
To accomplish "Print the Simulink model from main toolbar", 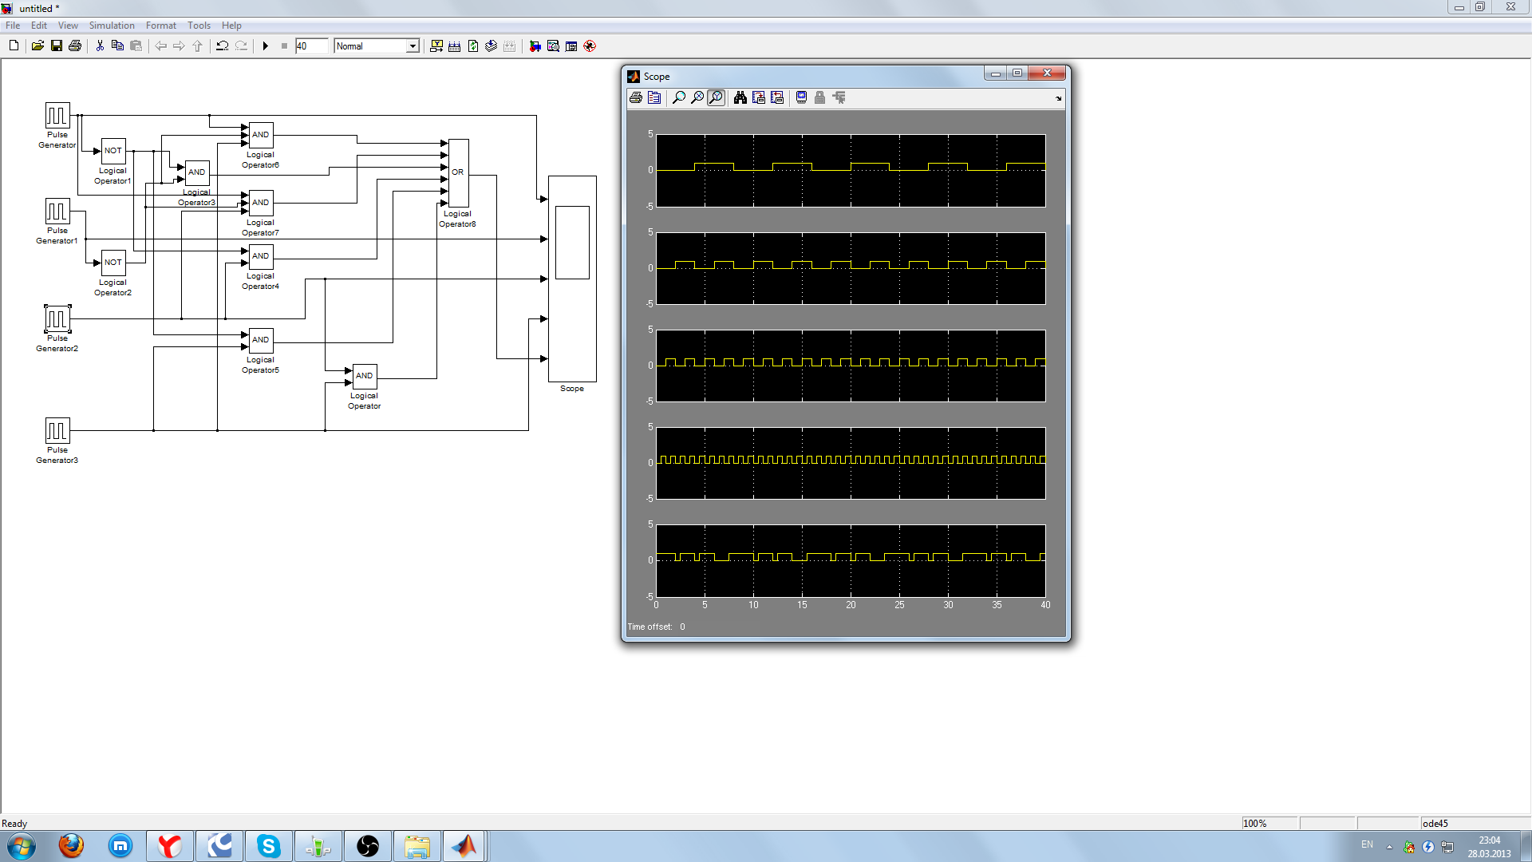I will point(75,46).
